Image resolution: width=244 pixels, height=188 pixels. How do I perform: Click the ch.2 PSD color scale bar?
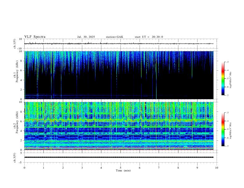pyautogui.click(x=223, y=129)
